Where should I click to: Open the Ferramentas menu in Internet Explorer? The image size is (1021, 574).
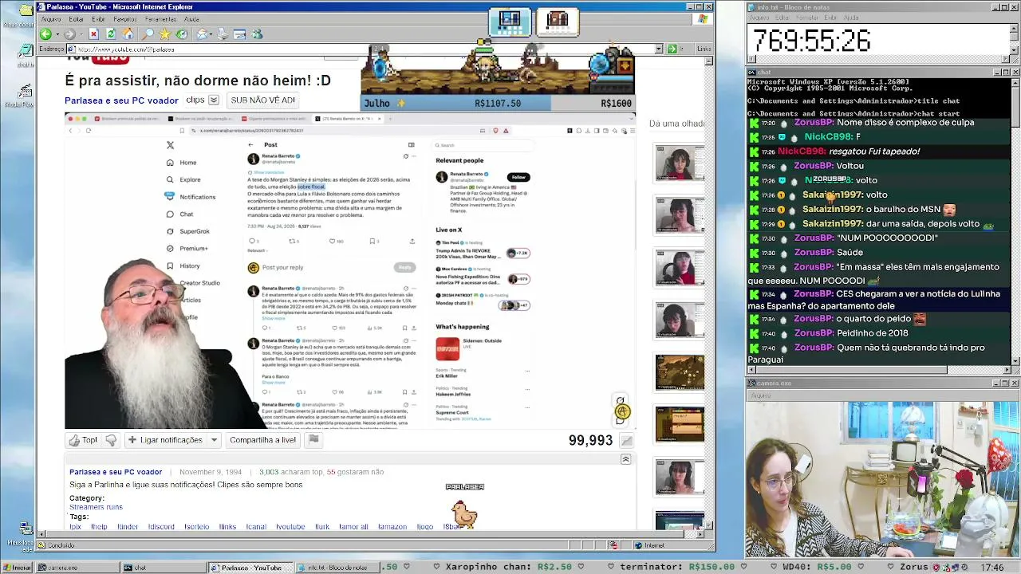coord(161,19)
